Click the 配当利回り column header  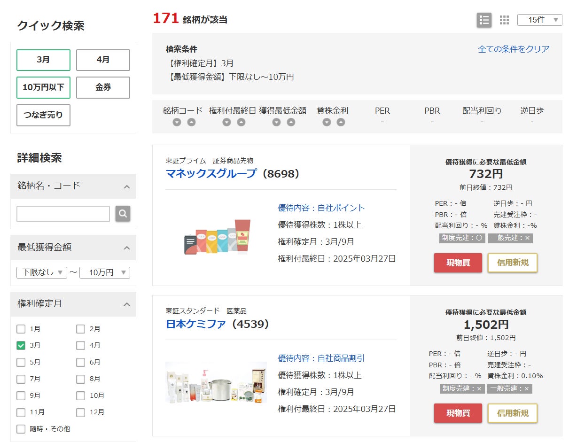482,111
